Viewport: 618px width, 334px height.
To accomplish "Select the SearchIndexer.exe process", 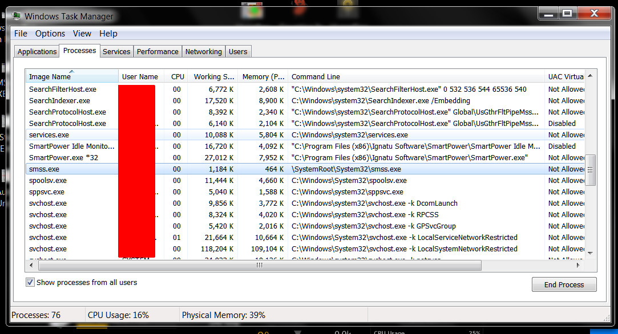I will [305, 101].
